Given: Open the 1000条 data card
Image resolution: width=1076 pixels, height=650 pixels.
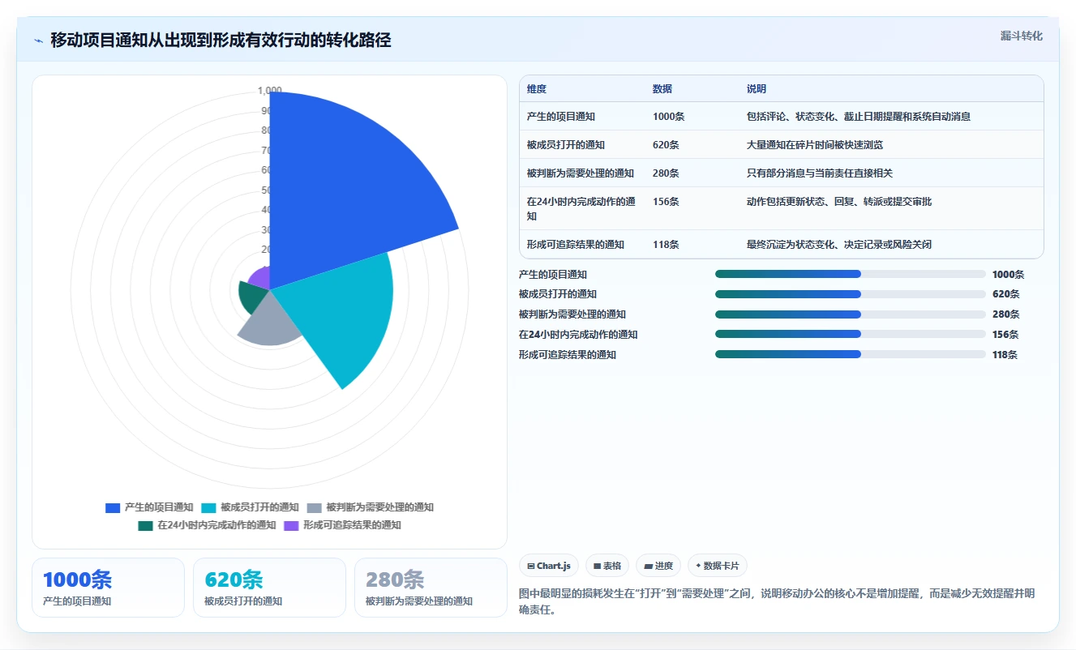Looking at the screenshot, I should tap(108, 588).
